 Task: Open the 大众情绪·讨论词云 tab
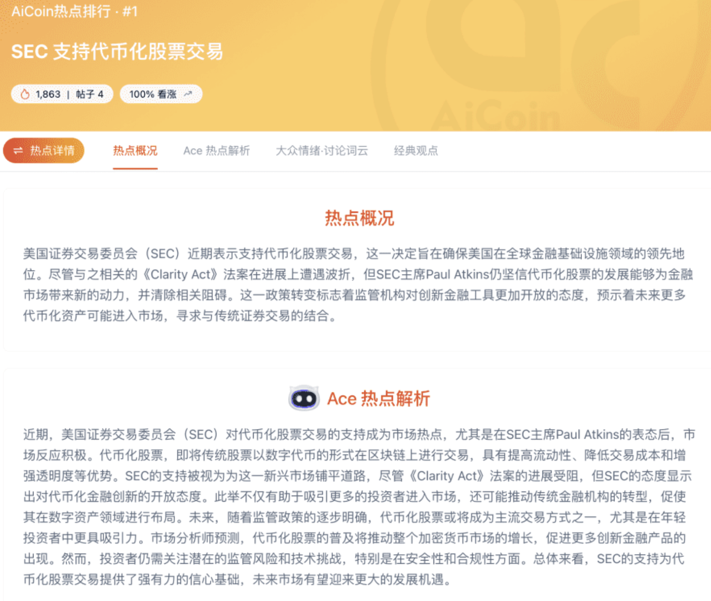[322, 151]
